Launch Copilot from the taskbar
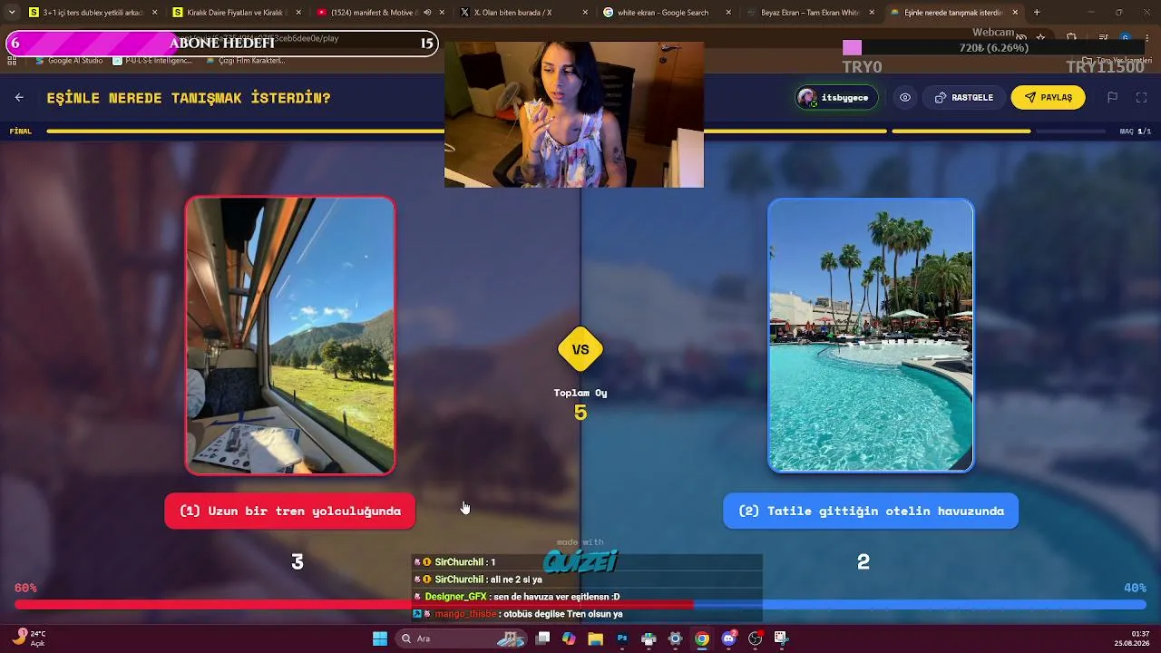The height and width of the screenshot is (653, 1161). (x=569, y=638)
